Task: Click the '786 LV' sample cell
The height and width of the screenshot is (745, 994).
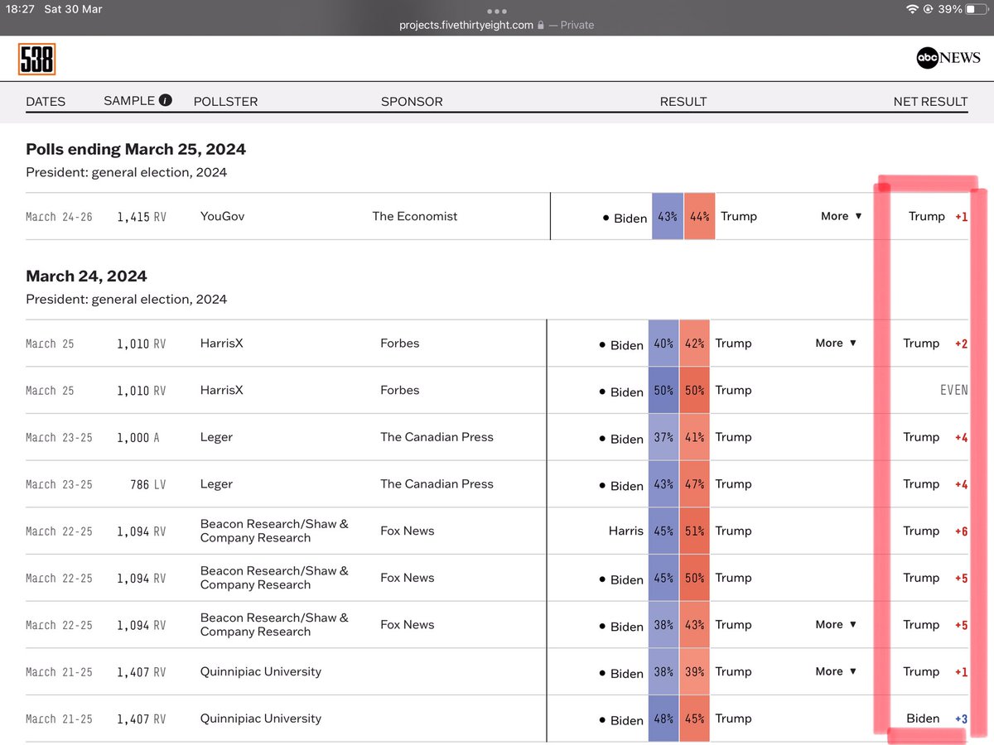Action: [x=148, y=484]
